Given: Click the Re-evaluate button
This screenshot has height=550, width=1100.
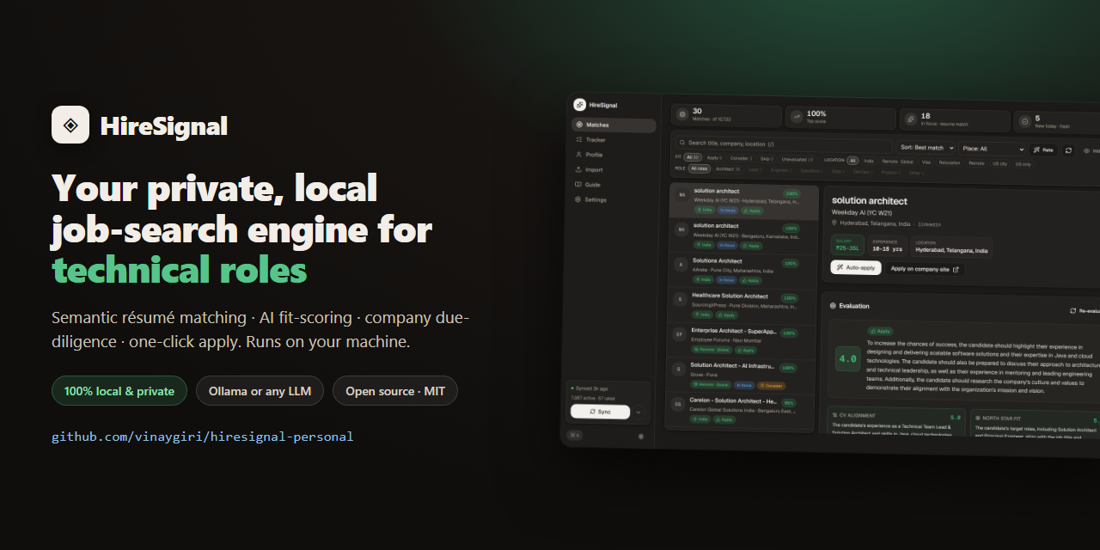Looking at the screenshot, I should click(1085, 310).
